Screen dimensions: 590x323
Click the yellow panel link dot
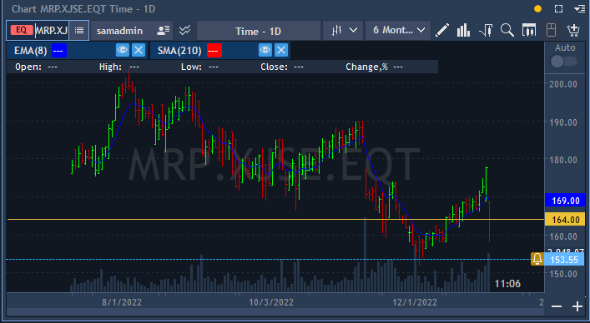click(537, 8)
